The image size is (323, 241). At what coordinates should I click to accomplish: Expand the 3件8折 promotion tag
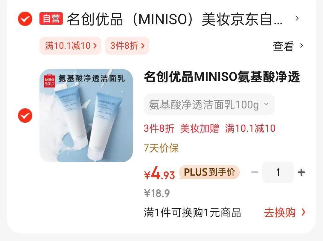[127, 46]
